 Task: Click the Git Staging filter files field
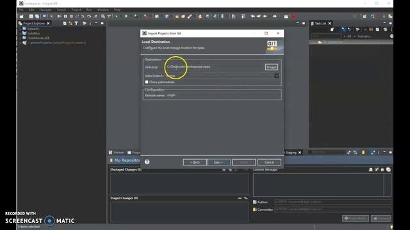(327, 152)
